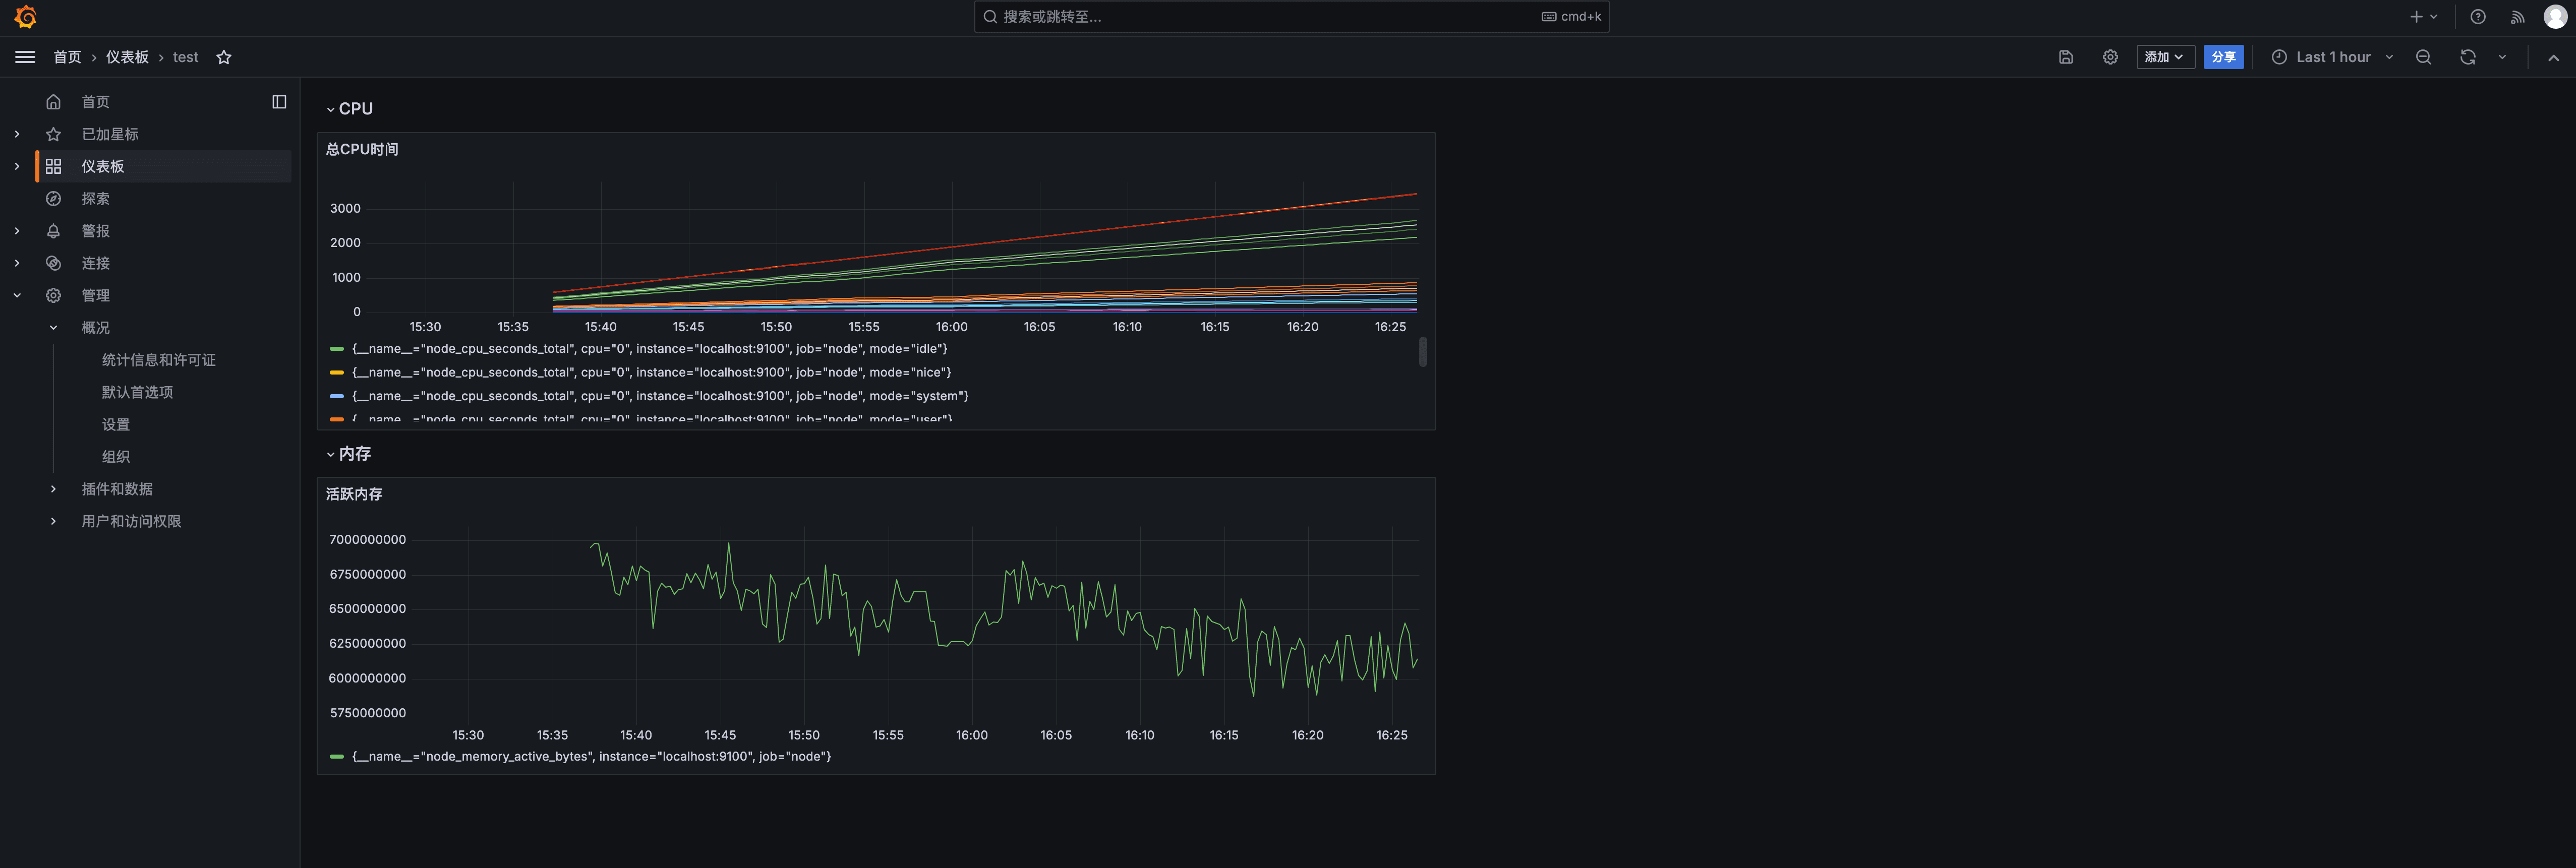This screenshot has width=2576, height=868.
Task: Collapse the 内存 row section
Action: click(331, 454)
